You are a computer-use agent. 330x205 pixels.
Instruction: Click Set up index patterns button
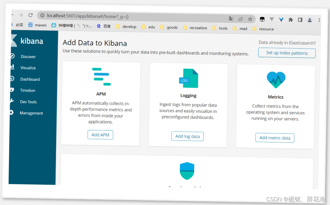(287, 53)
